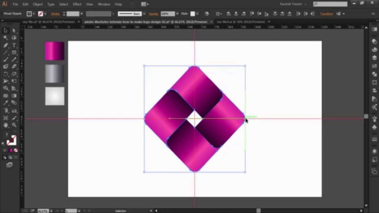
Task: Click the Style swatch in control bar
Action: click(192, 14)
